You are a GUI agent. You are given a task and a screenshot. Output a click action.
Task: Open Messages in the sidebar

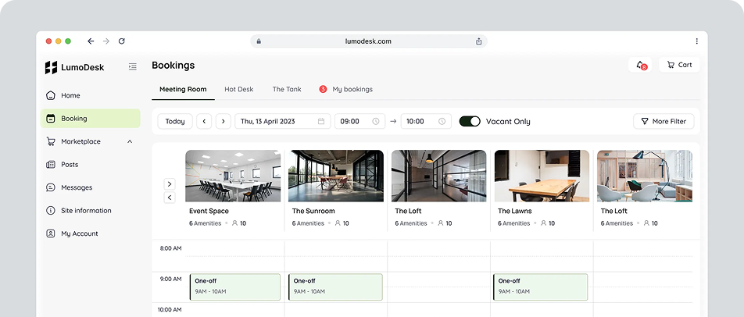(x=77, y=187)
